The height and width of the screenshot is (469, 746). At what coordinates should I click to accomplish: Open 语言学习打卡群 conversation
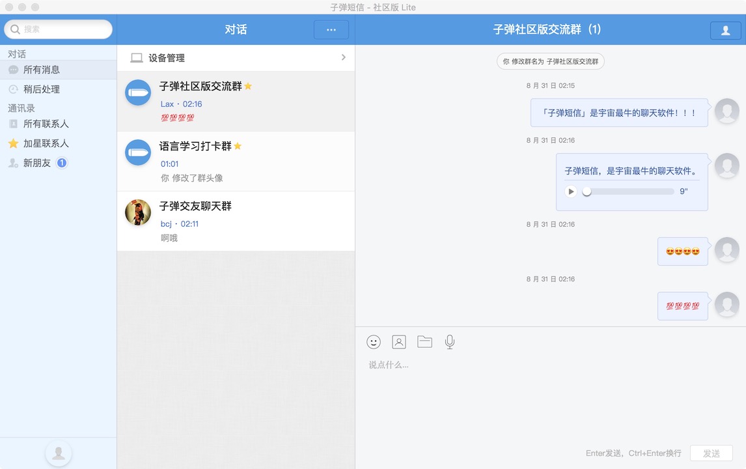pos(236,162)
